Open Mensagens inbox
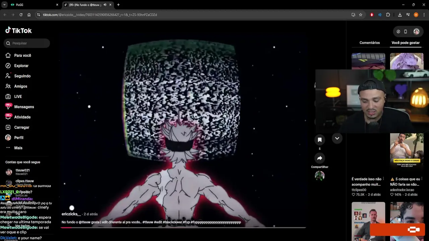 click(24, 107)
